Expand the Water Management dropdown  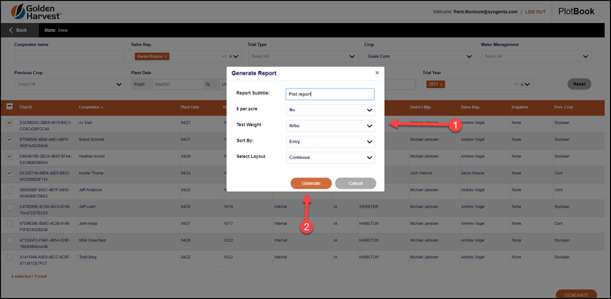[585, 56]
